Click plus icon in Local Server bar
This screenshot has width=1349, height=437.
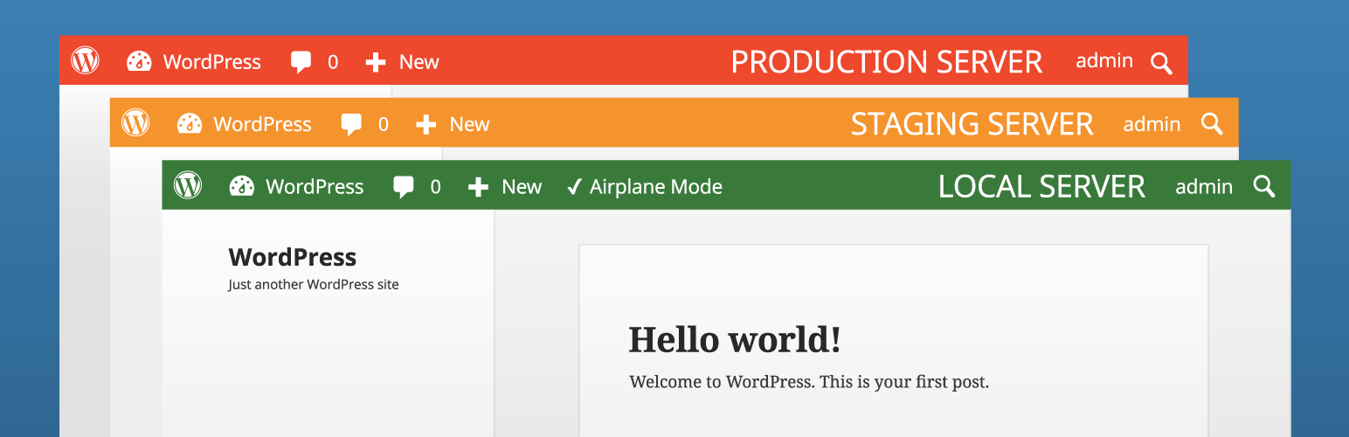pos(478,187)
